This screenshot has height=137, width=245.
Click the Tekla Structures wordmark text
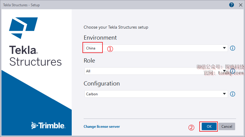35,56
